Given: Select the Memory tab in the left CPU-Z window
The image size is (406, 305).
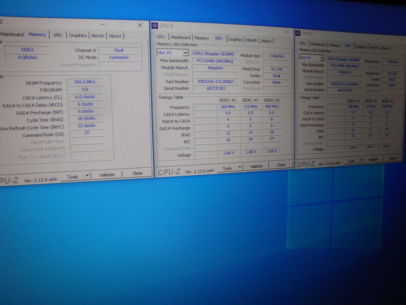Looking at the screenshot, I should (x=37, y=34).
